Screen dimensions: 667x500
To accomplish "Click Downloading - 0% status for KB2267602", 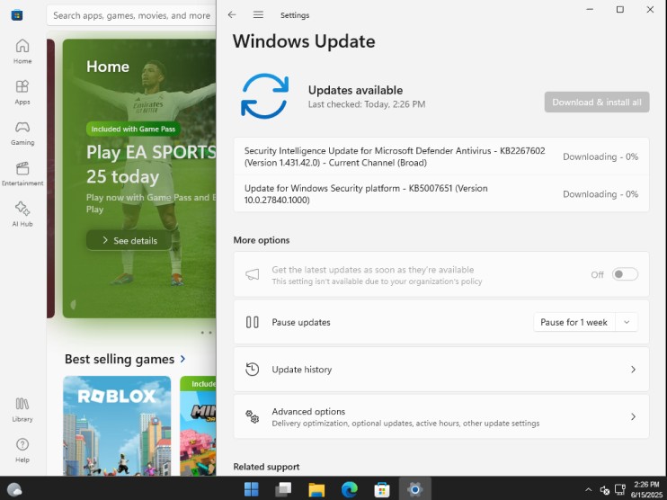I will pyautogui.click(x=600, y=156).
